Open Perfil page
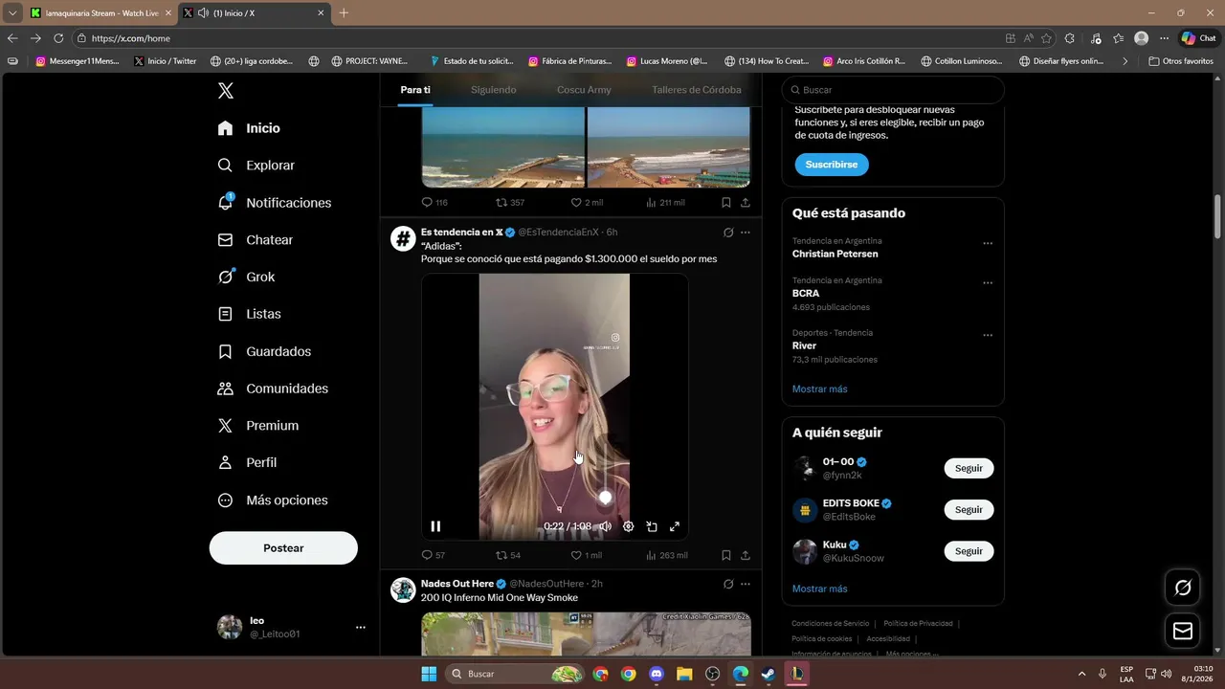 248,462
